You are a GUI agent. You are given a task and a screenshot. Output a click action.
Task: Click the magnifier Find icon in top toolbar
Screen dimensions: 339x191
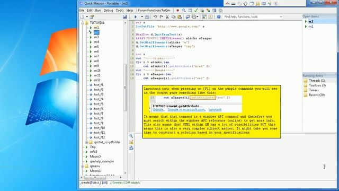click(x=184, y=11)
